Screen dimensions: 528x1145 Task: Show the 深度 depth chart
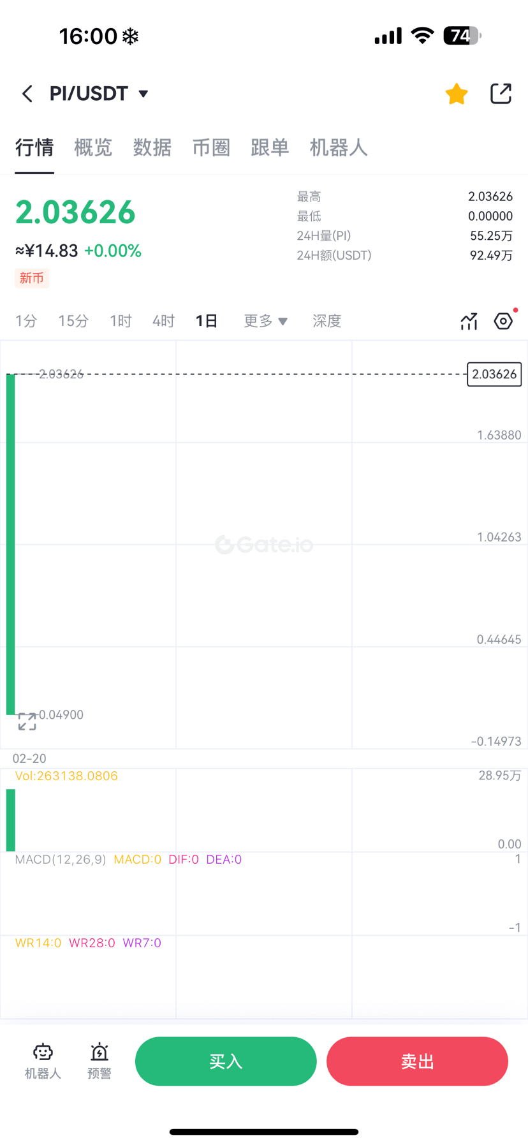pyautogui.click(x=327, y=321)
